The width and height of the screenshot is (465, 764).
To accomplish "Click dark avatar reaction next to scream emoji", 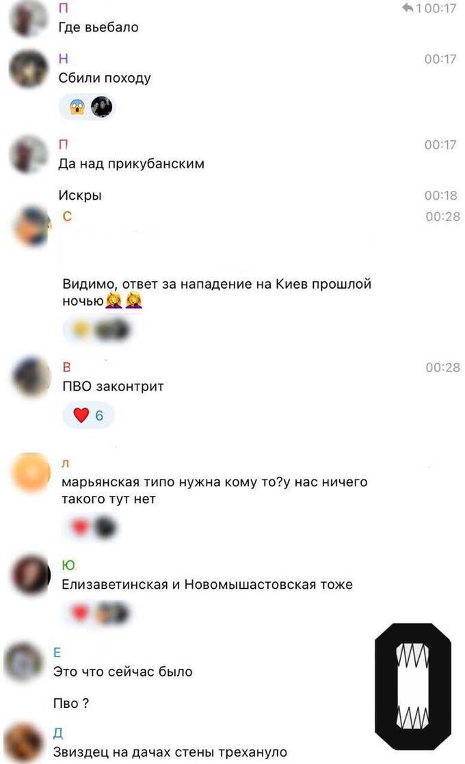I will (101, 107).
